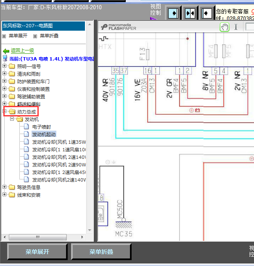Expand the 舒适和便利 tree node
Screen dimensions: 254x266
click(x=4, y=103)
